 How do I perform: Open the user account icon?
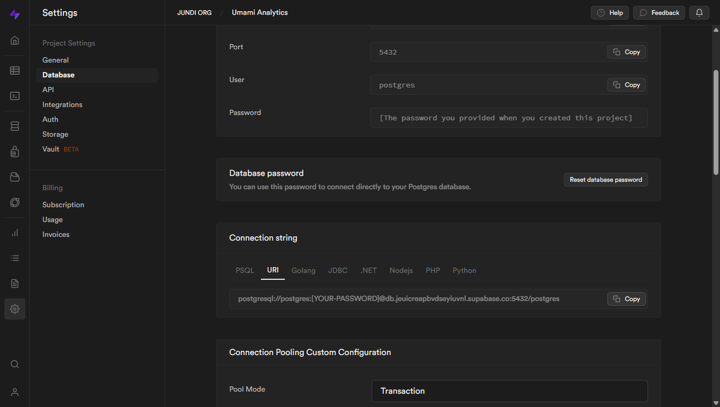pos(15,392)
